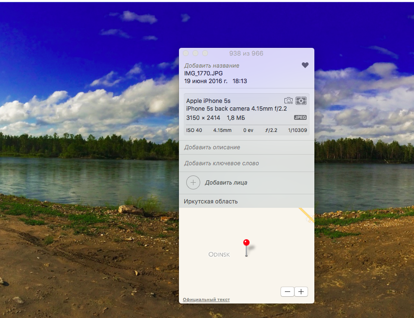The height and width of the screenshot is (318, 414).
Task: Zoom in the map with plus button
Action: [x=301, y=291]
